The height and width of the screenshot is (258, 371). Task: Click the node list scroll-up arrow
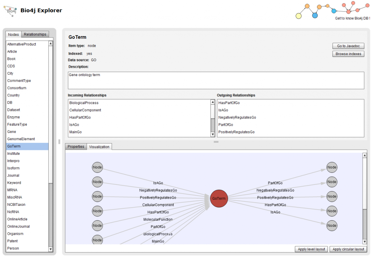(51, 43)
